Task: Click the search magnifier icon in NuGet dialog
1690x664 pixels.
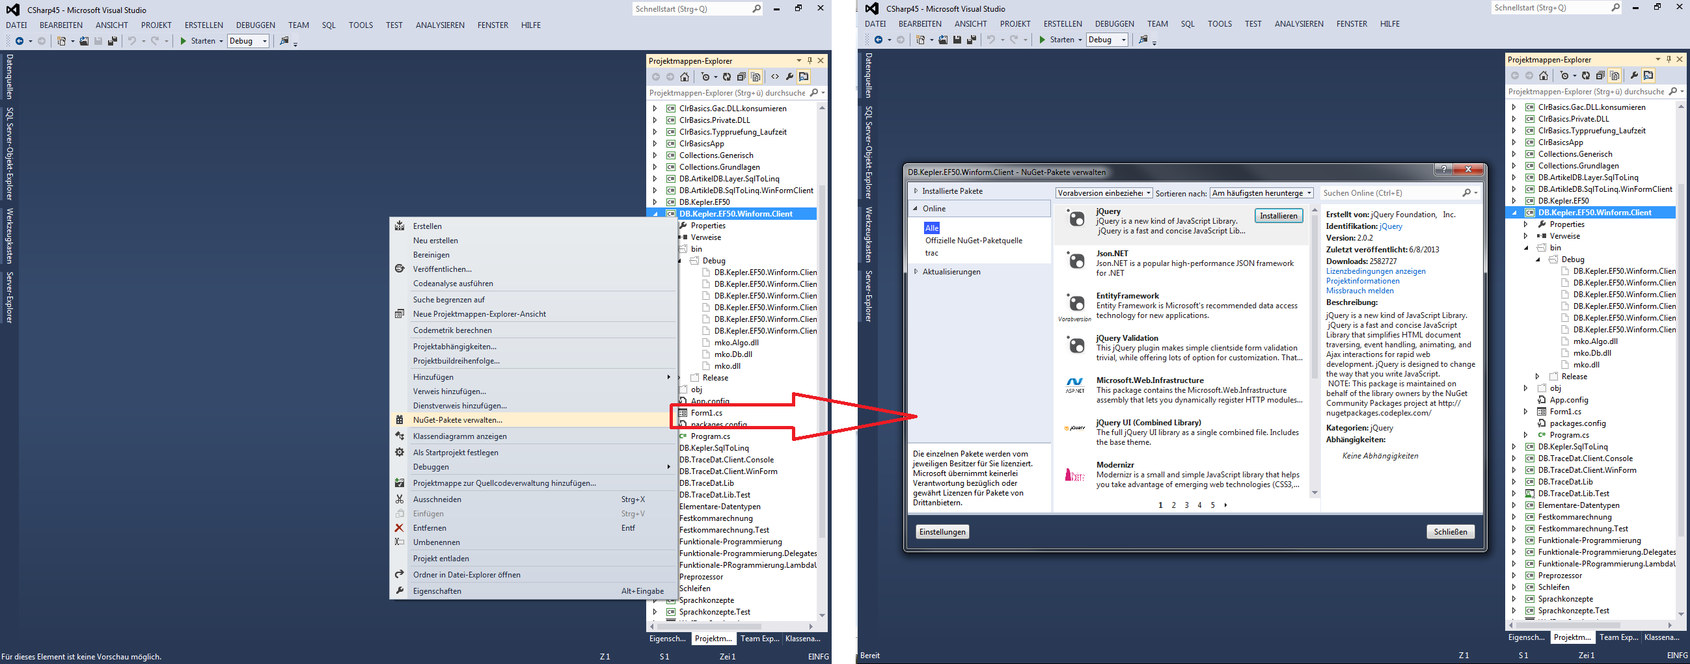Action: tap(1466, 193)
